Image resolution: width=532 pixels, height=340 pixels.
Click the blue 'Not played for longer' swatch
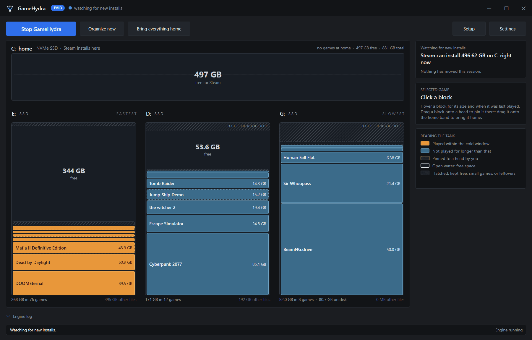[425, 151]
